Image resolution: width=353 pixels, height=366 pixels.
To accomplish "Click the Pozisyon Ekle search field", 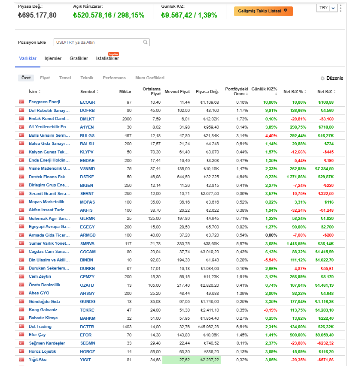I will (101, 42).
